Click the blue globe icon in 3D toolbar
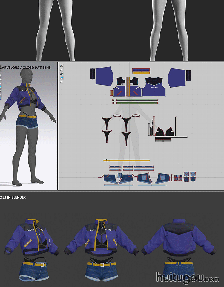The width and height of the screenshot is (224, 287). tap(1, 98)
